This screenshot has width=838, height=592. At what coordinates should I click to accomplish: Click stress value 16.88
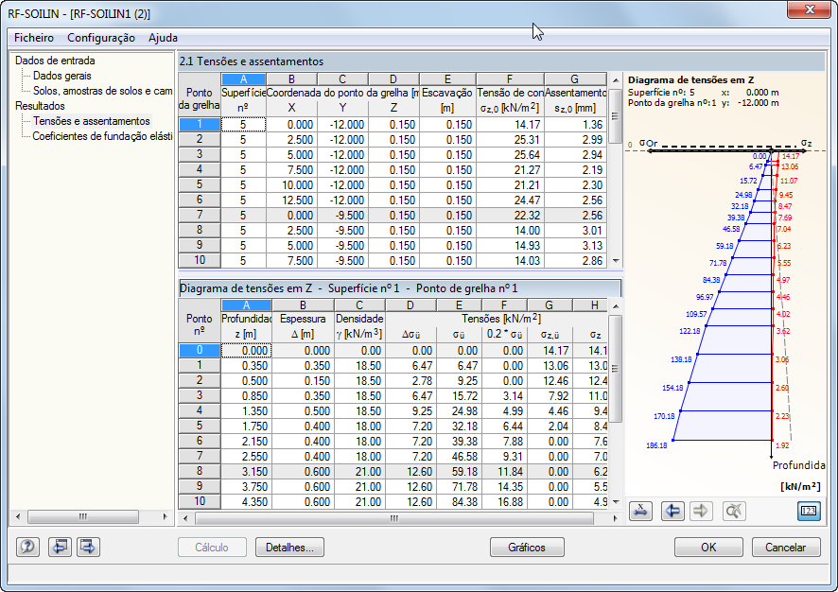504,502
